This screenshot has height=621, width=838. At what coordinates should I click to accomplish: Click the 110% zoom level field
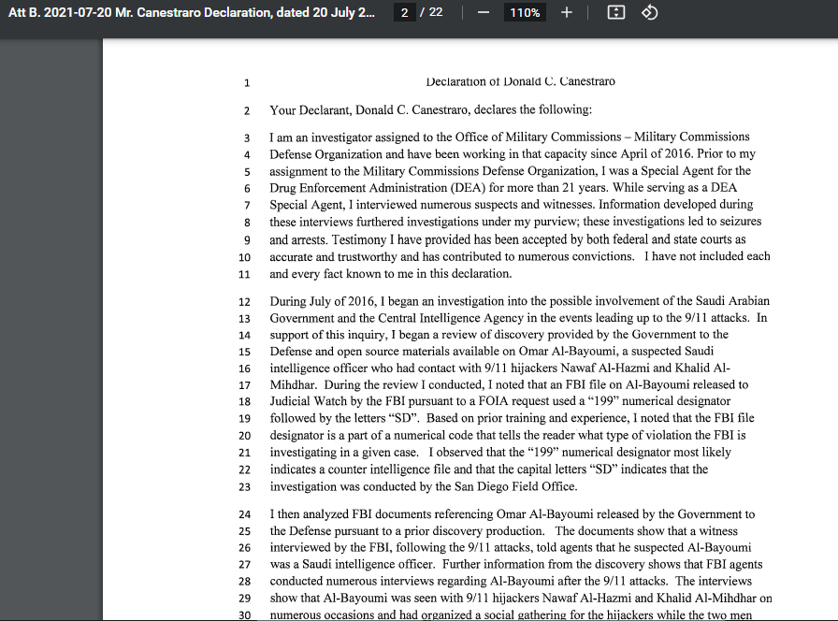coord(525,12)
